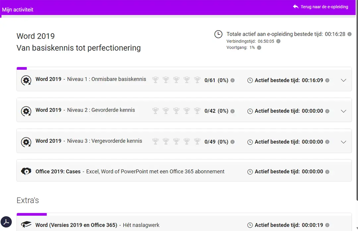Click Terug naar de e-opleiding link text
The width and height of the screenshot is (358, 231).
click(x=324, y=7)
